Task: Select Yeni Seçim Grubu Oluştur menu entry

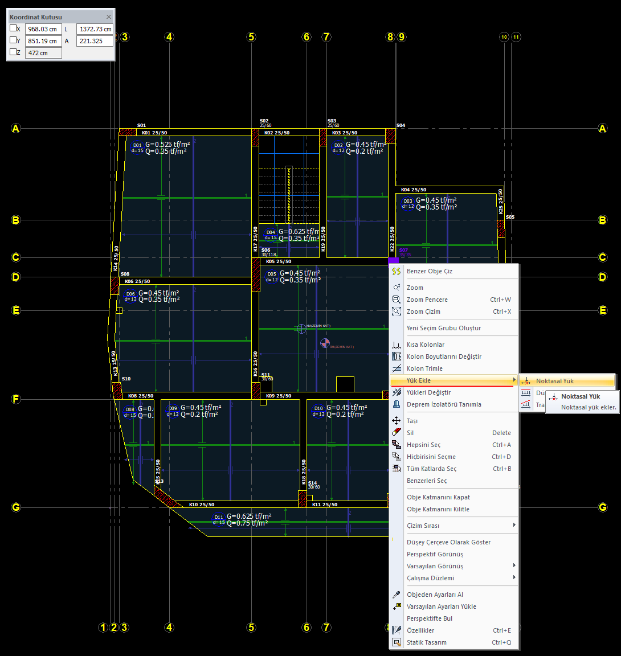Action: pos(443,328)
